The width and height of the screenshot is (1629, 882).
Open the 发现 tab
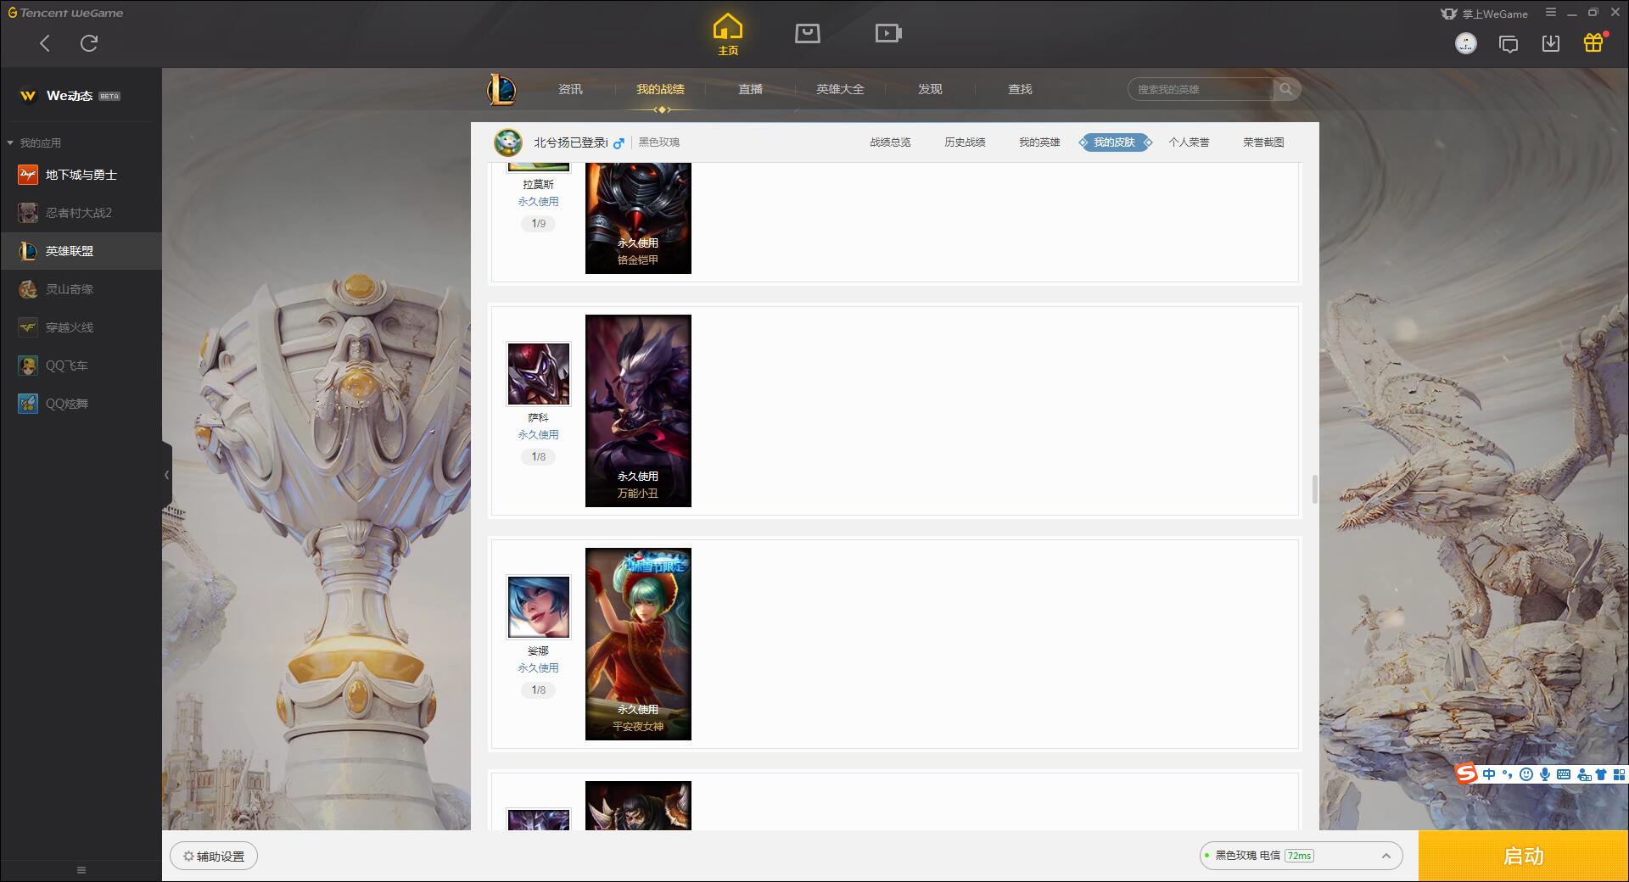(x=930, y=89)
